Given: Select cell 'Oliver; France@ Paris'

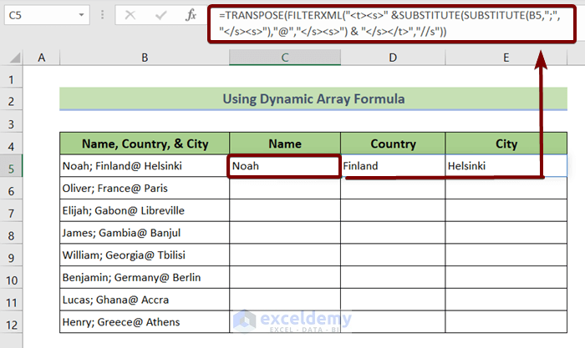Looking at the screenshot, I should (x=145, y=188).
